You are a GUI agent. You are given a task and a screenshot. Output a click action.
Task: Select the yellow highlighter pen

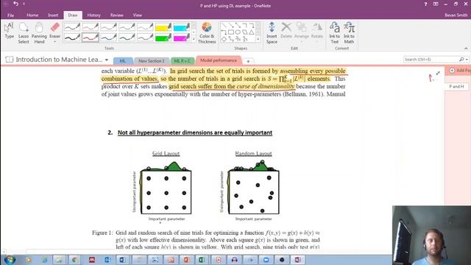point(163,27)
